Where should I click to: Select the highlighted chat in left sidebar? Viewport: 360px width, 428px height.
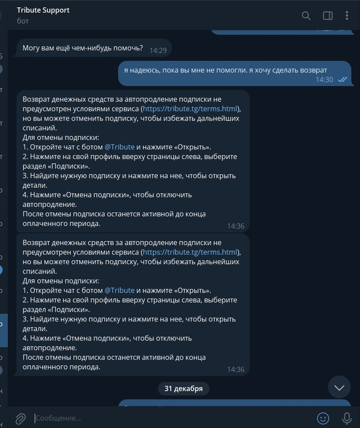[4, 330]
